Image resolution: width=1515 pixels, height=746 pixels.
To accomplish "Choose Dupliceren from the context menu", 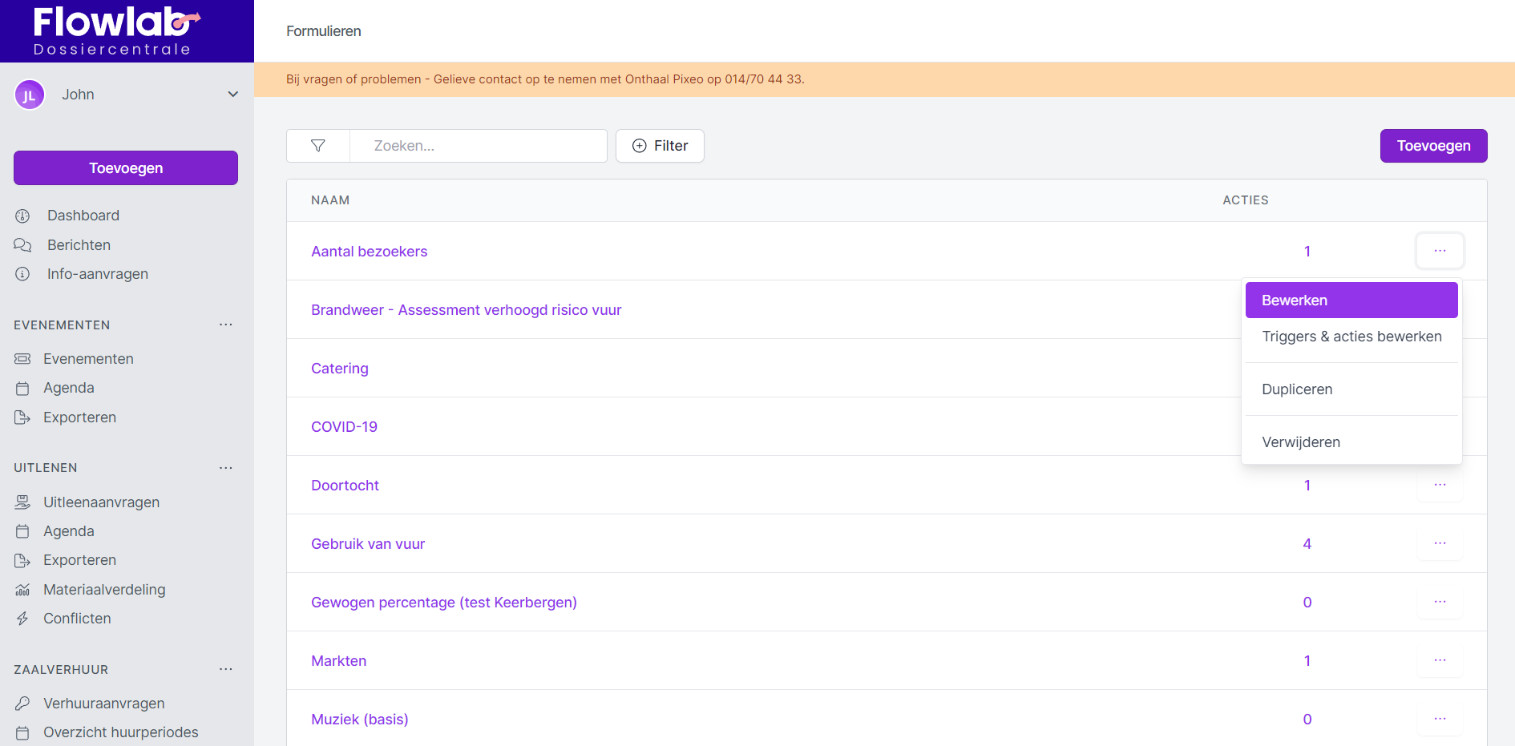I will [x=1296, y=389].
